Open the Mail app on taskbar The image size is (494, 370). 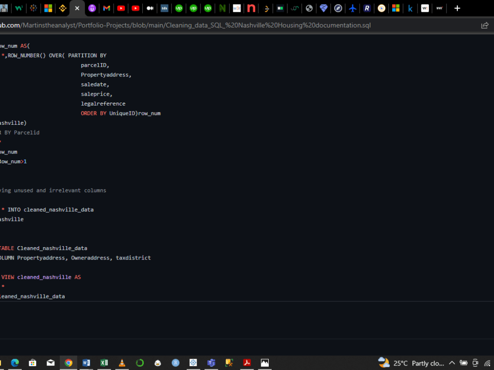[x=50, y=363]
